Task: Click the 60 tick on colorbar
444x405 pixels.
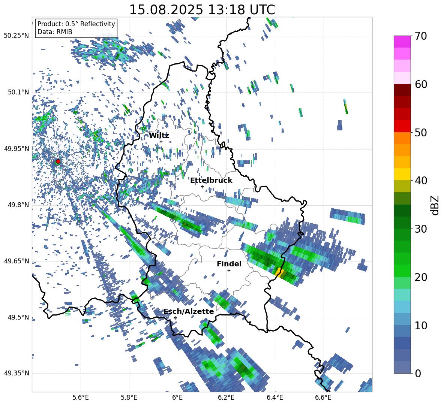Action: pyautogui.click(x=421, y=84)
